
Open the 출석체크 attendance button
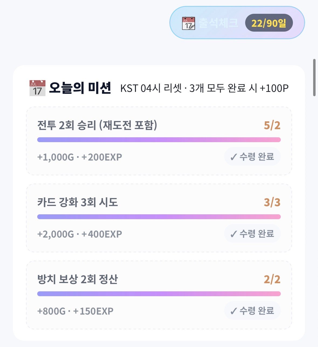[x=237, y=23]
